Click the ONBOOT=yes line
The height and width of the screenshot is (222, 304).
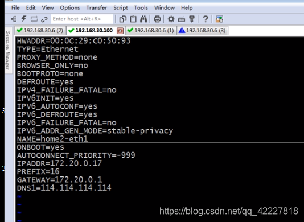(40, 147)
